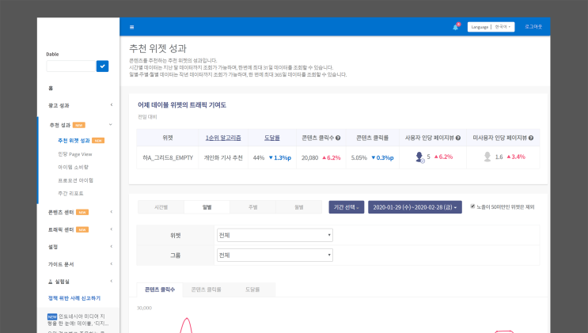Open the 위젯 select box set to 전체
588x333 pixels.
tap(275, 235)
